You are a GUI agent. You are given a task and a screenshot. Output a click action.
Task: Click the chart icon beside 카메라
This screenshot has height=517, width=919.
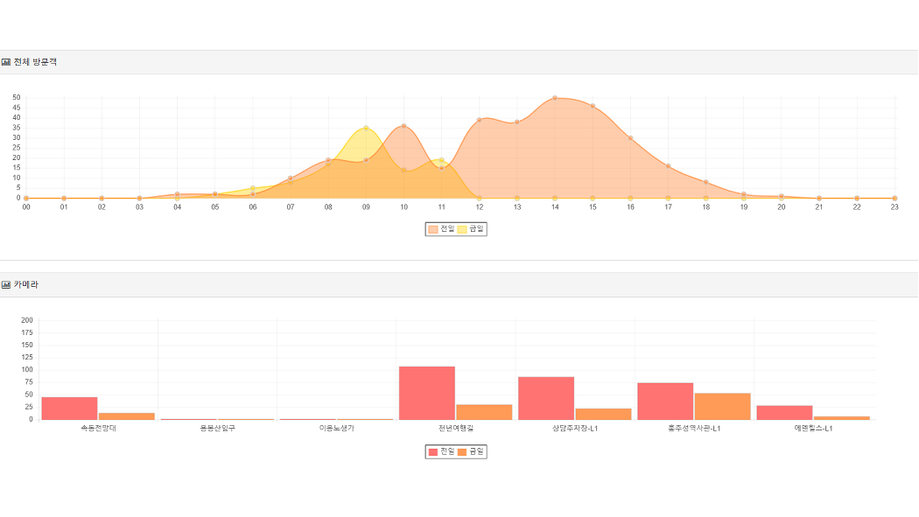(x=6, y=284)
